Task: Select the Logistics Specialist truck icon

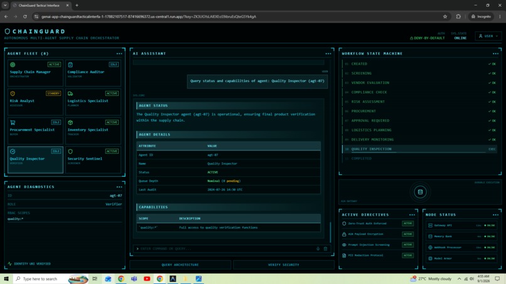Action: click(x=70, y=93)
